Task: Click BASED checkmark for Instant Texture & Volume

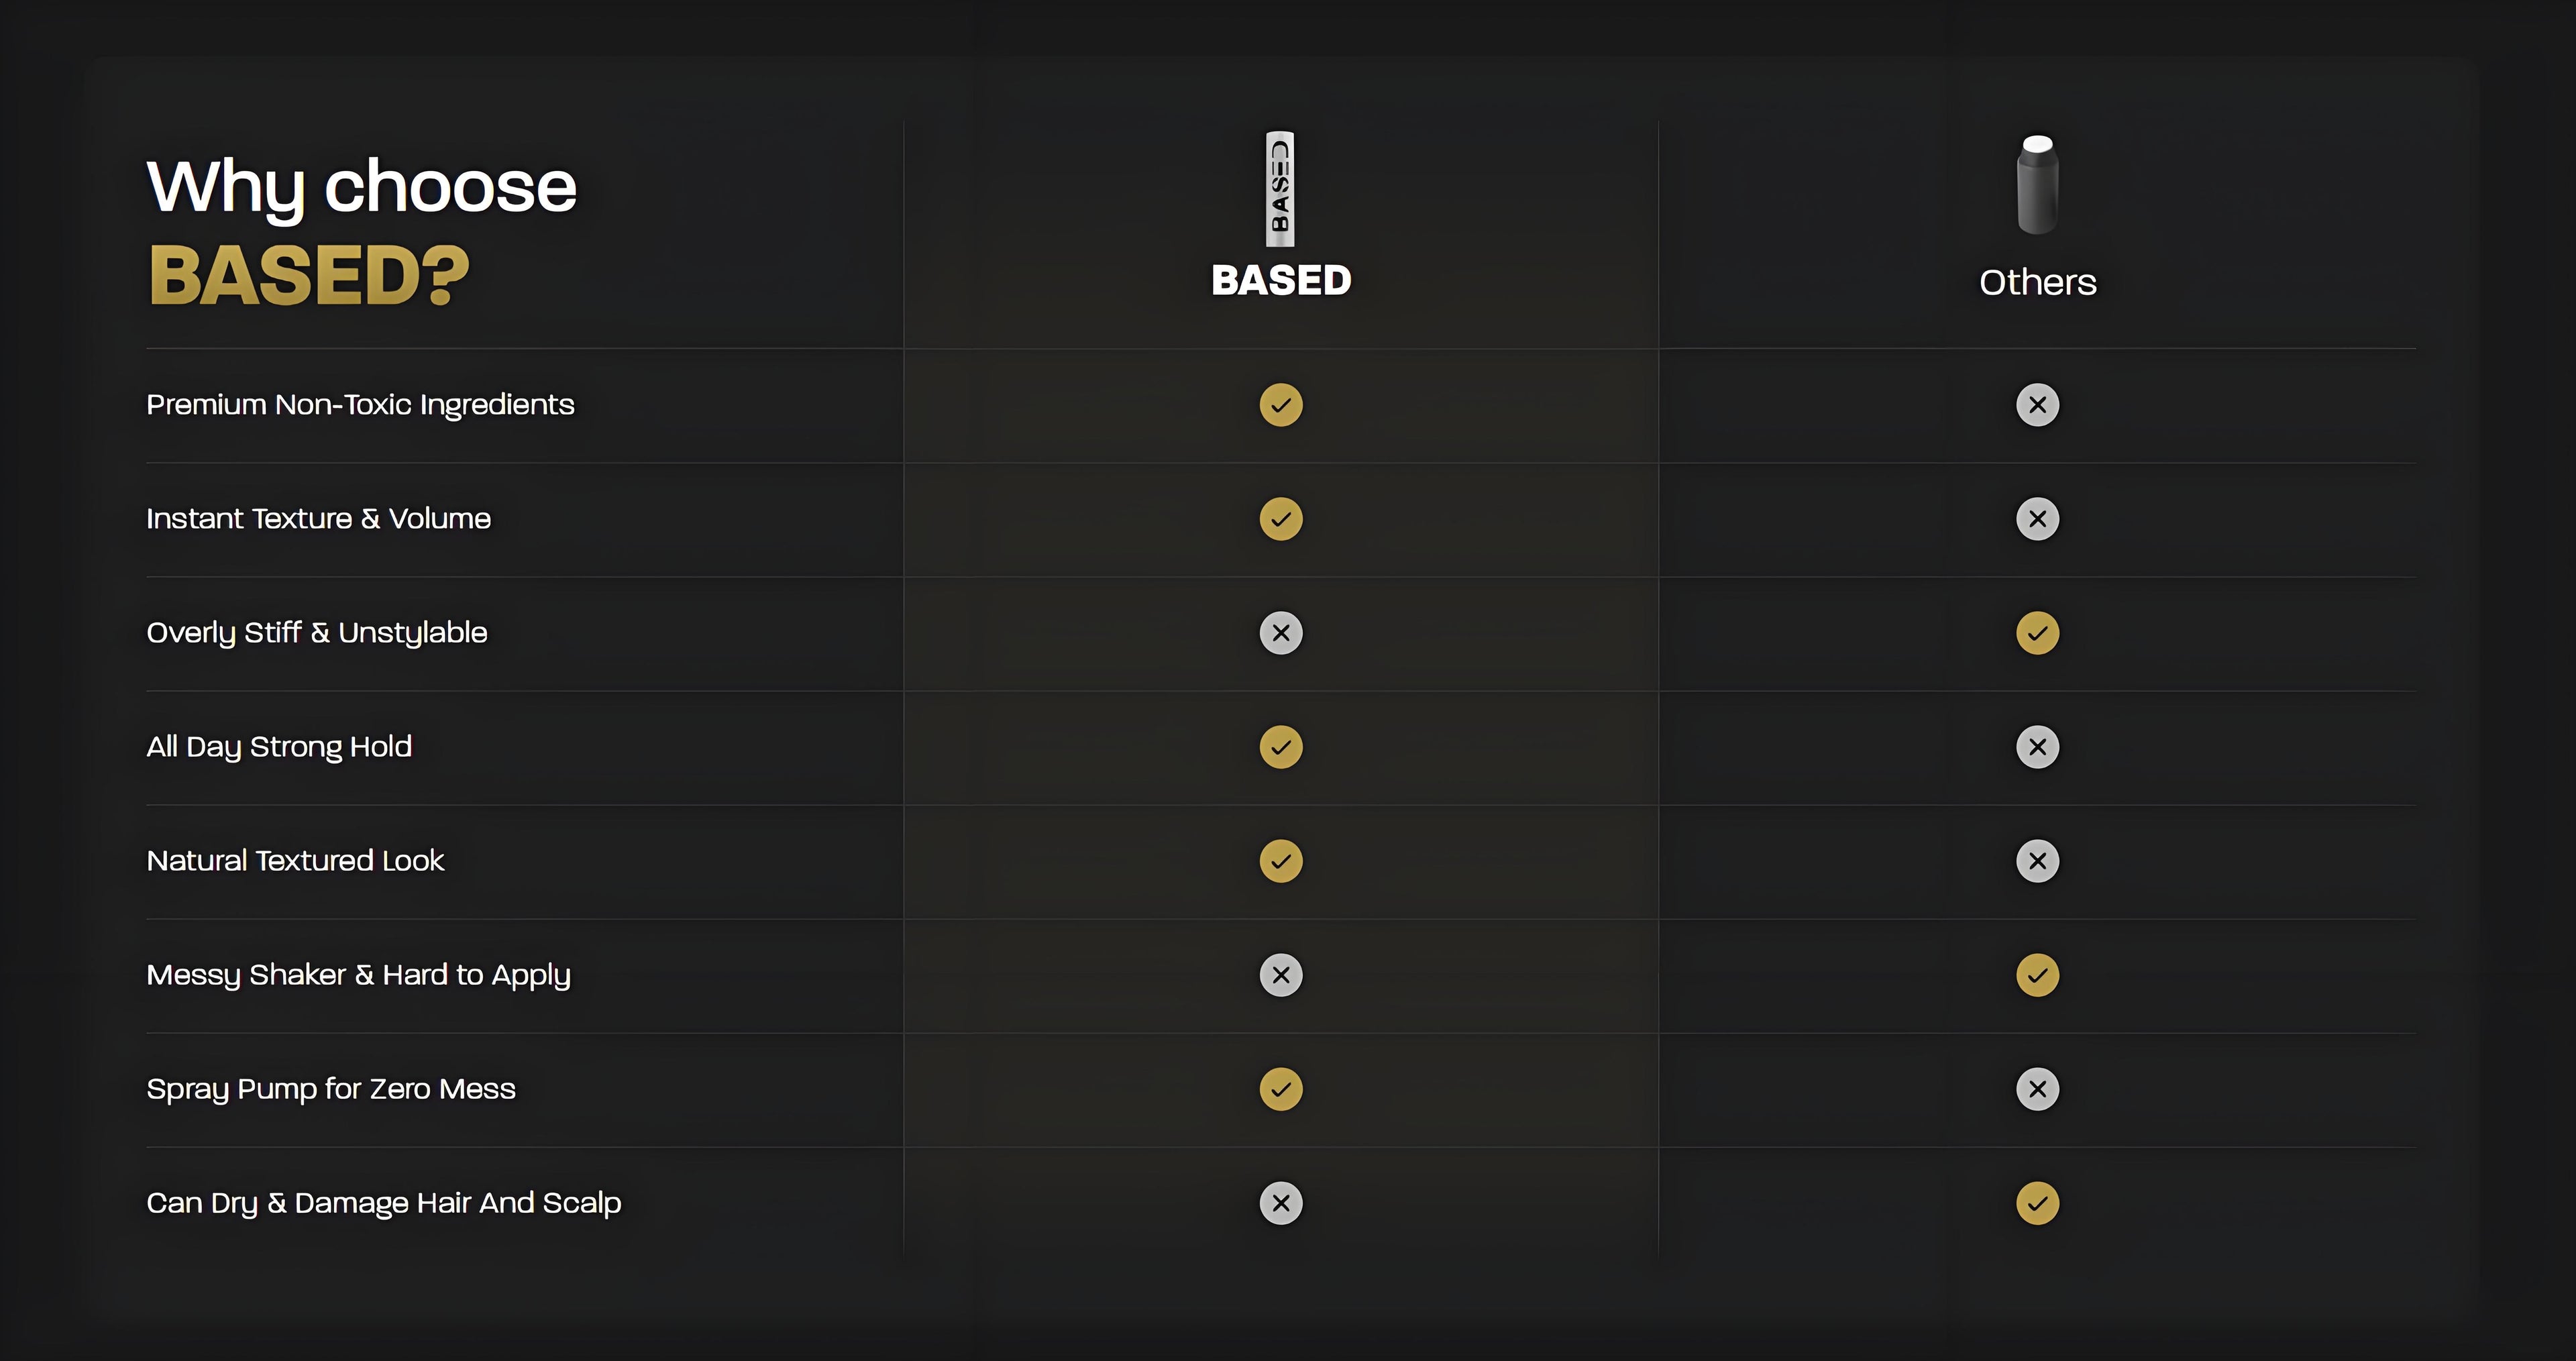Action: pyautogui.click(x=1281, y=519)
